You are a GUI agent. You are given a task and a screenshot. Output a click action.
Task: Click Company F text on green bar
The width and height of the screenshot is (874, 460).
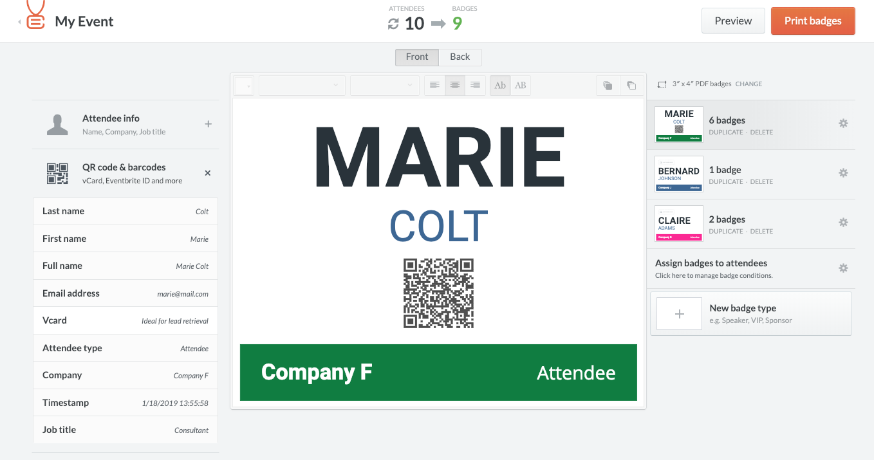(x=317, y=372)
